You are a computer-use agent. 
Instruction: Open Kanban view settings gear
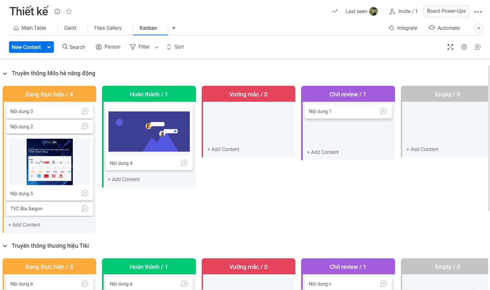[464, 47]
